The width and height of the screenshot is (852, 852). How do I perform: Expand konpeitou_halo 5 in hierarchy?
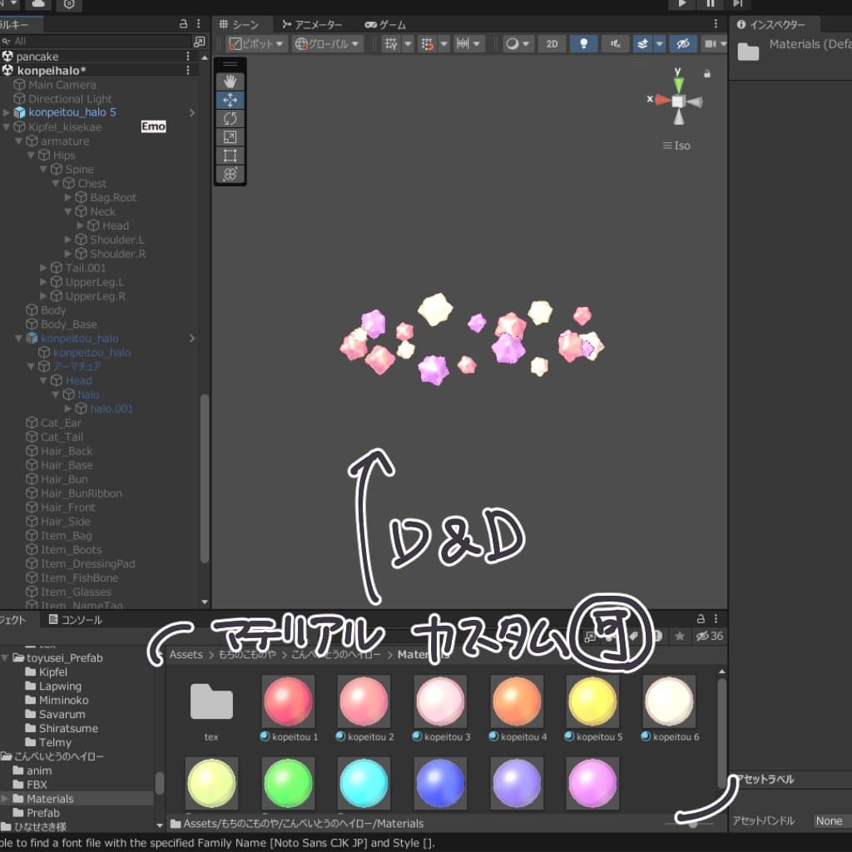point(7,112)
